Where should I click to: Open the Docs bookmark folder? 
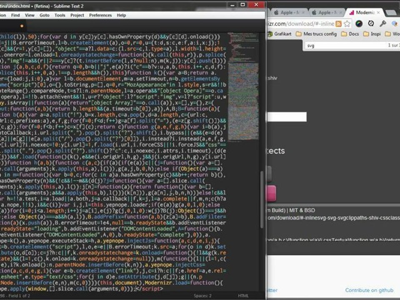point(350,34)
